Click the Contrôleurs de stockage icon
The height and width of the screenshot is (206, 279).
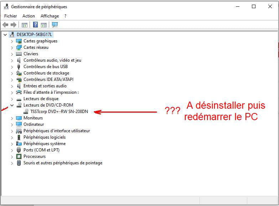[19, 73]
